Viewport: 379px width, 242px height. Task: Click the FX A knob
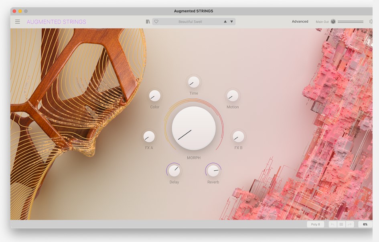[x=149, y=137]
